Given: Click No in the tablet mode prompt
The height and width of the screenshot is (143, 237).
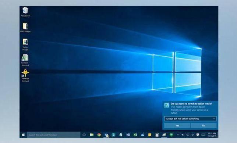Looking at the screenshot, I should pos(204,125).
